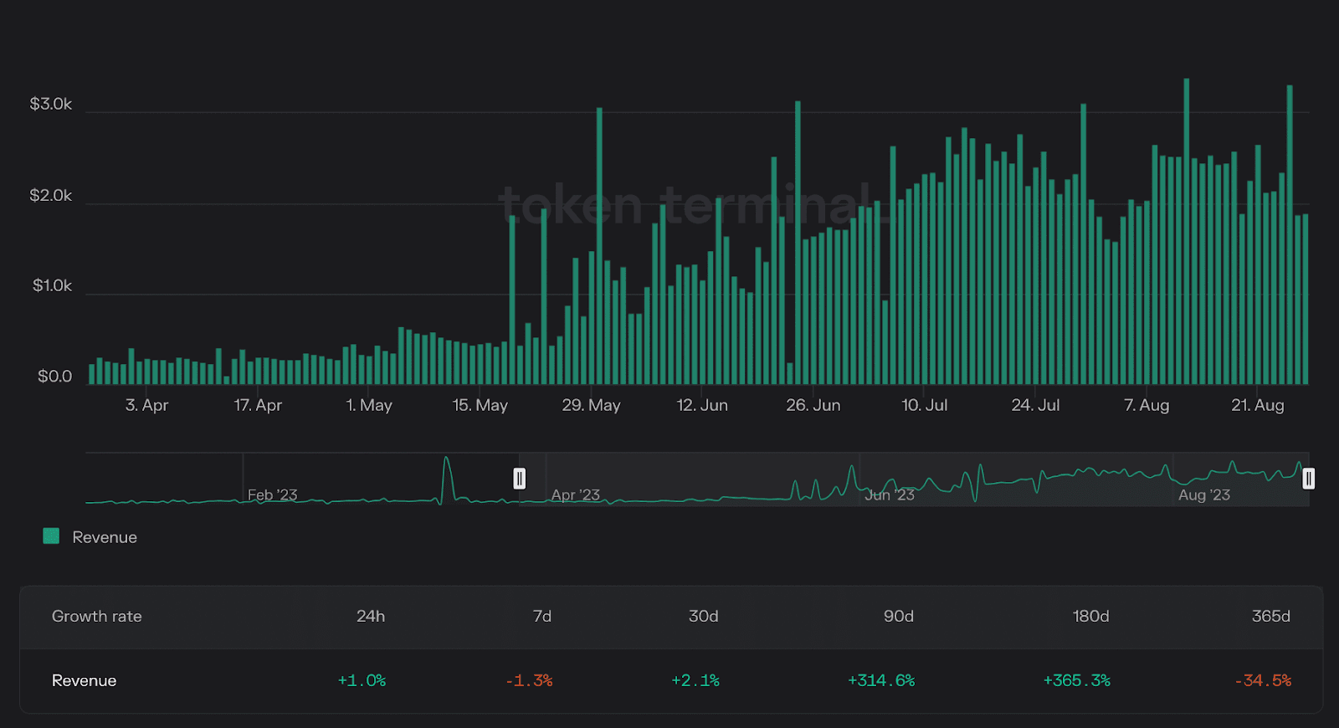Select the 180d growth rate column header

point(1090,616)
